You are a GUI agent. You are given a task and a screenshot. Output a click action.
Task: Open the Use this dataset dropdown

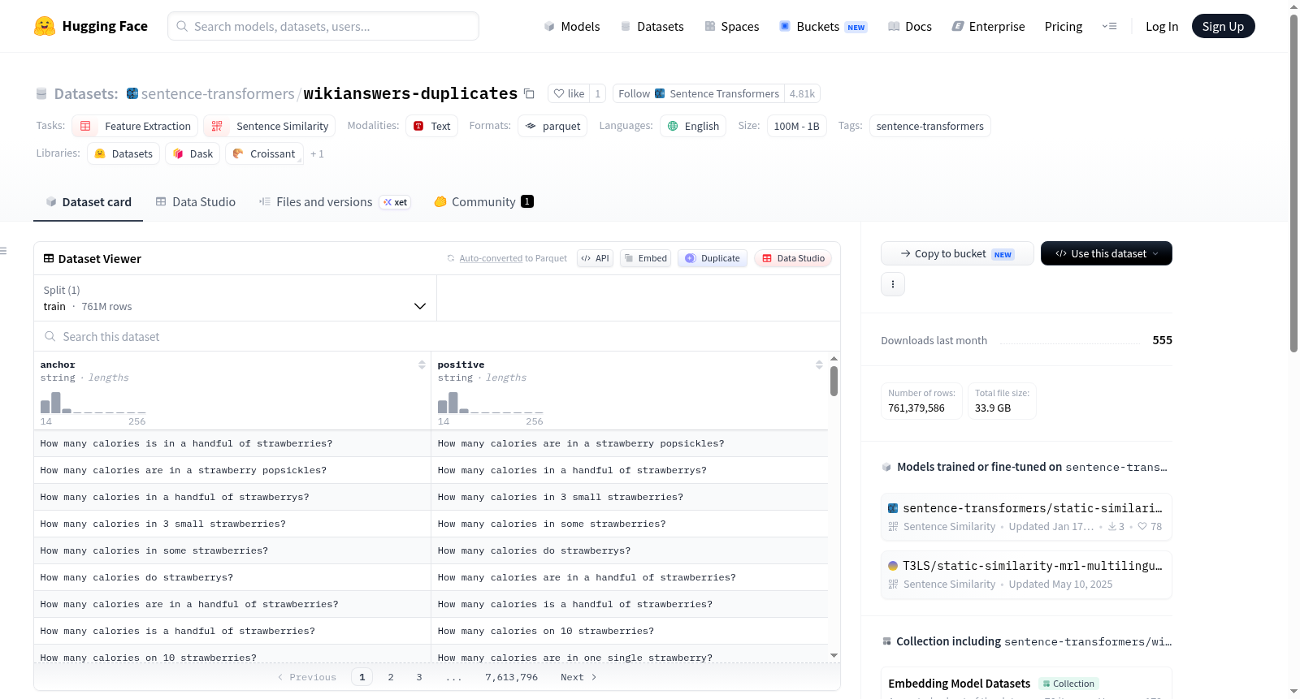[1107, 253]
